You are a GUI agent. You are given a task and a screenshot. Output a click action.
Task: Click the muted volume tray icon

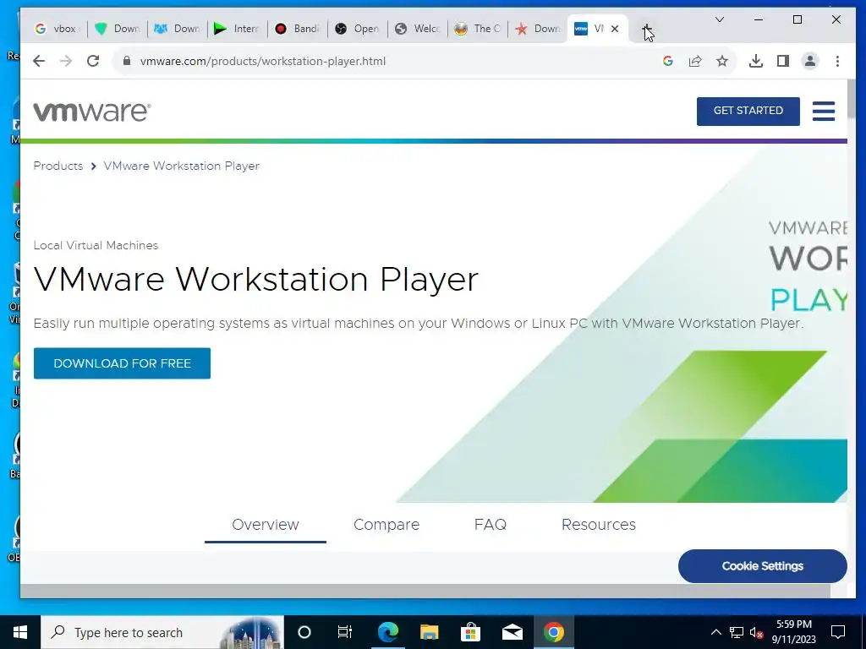pos(756,632)
